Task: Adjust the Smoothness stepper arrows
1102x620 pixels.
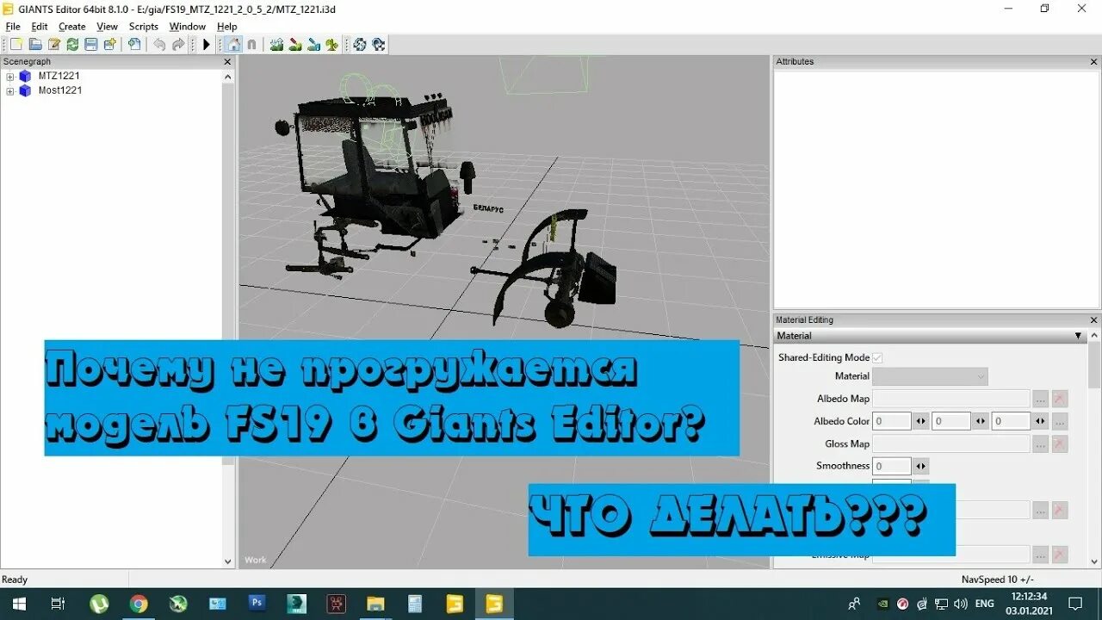Action: [x=920, y=466]
